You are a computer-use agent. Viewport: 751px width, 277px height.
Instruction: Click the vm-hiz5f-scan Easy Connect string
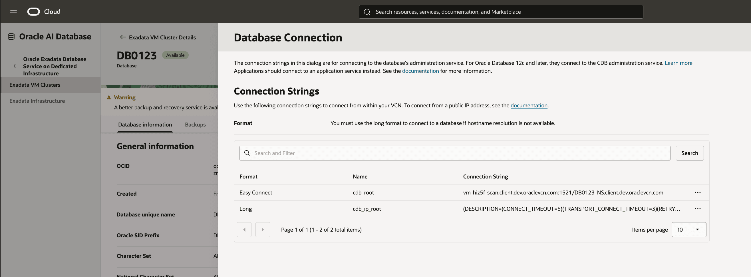click(563, 192)
